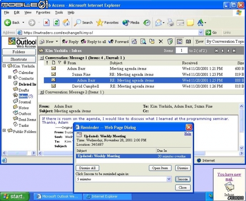Click the You have new mail link
Image resolution: width=246 pixels, height=201 pixels.
229,176
